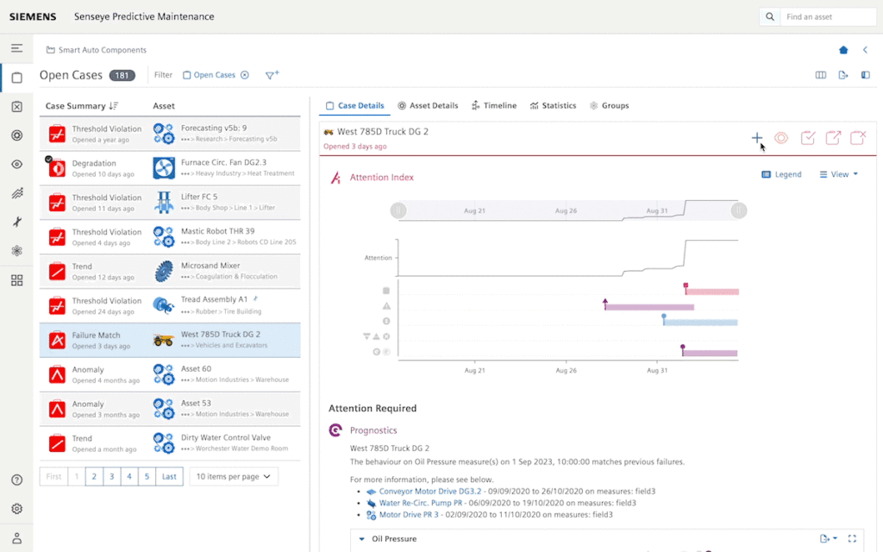This screenshot has height=552, width=883.
Task: Expand the Oil Pressure chart to fullscreen
Action: click(852, 539)
